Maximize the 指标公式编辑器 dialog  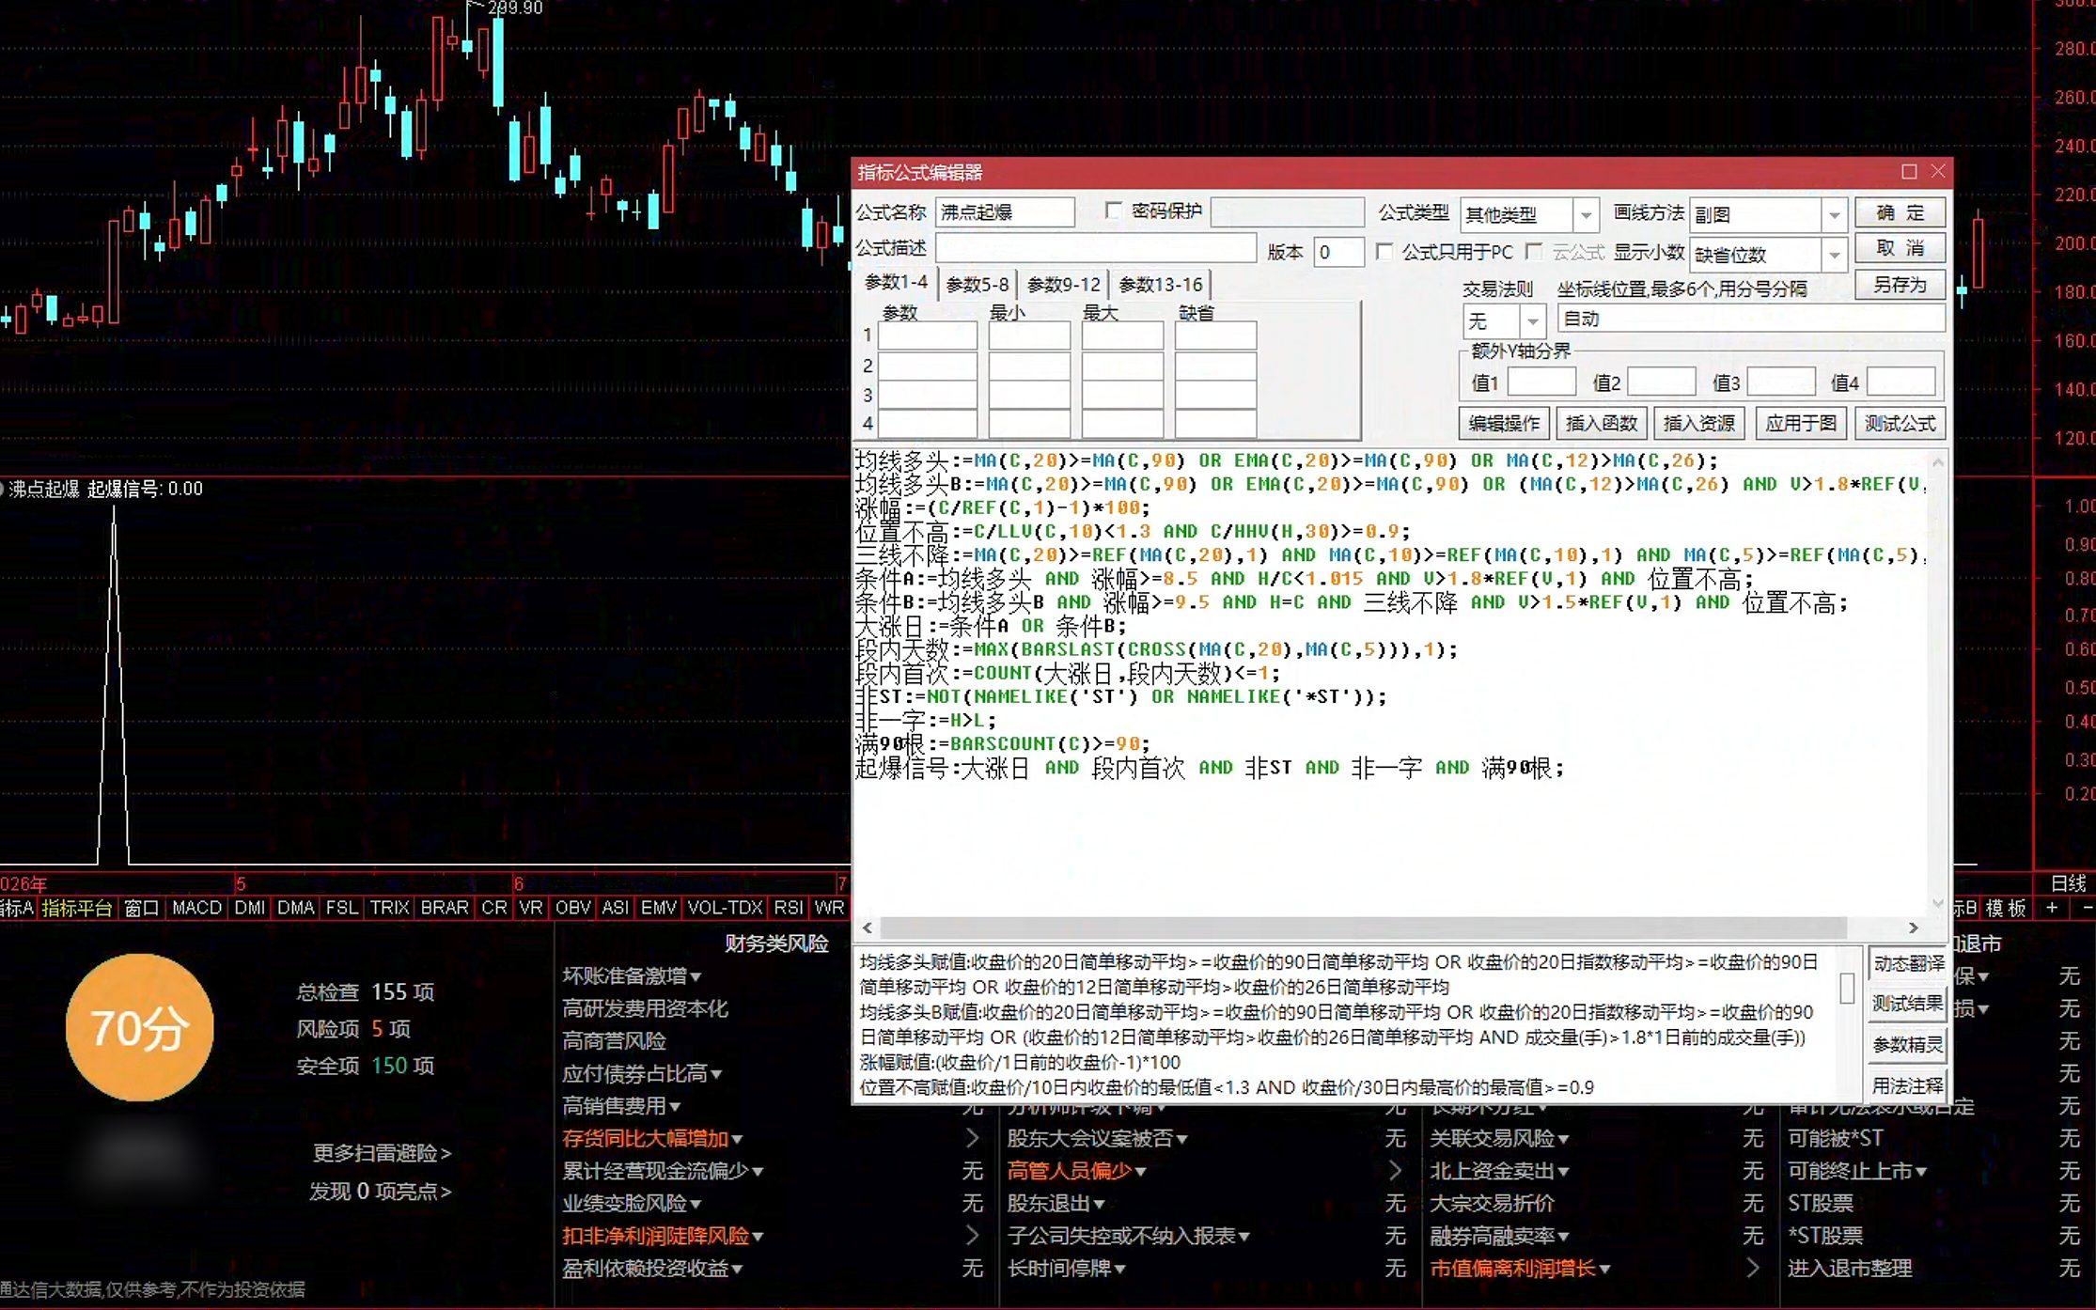pyautogui.click(x=1909, y=172)
